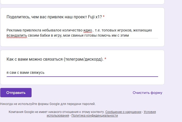Screen dimensions: 182x122
Task: Click the notice Никогда не используйте формы Google
Action: 48,104
